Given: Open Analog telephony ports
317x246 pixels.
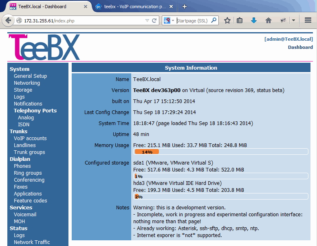Looking at the screenshot, I should tap(26, 118).
